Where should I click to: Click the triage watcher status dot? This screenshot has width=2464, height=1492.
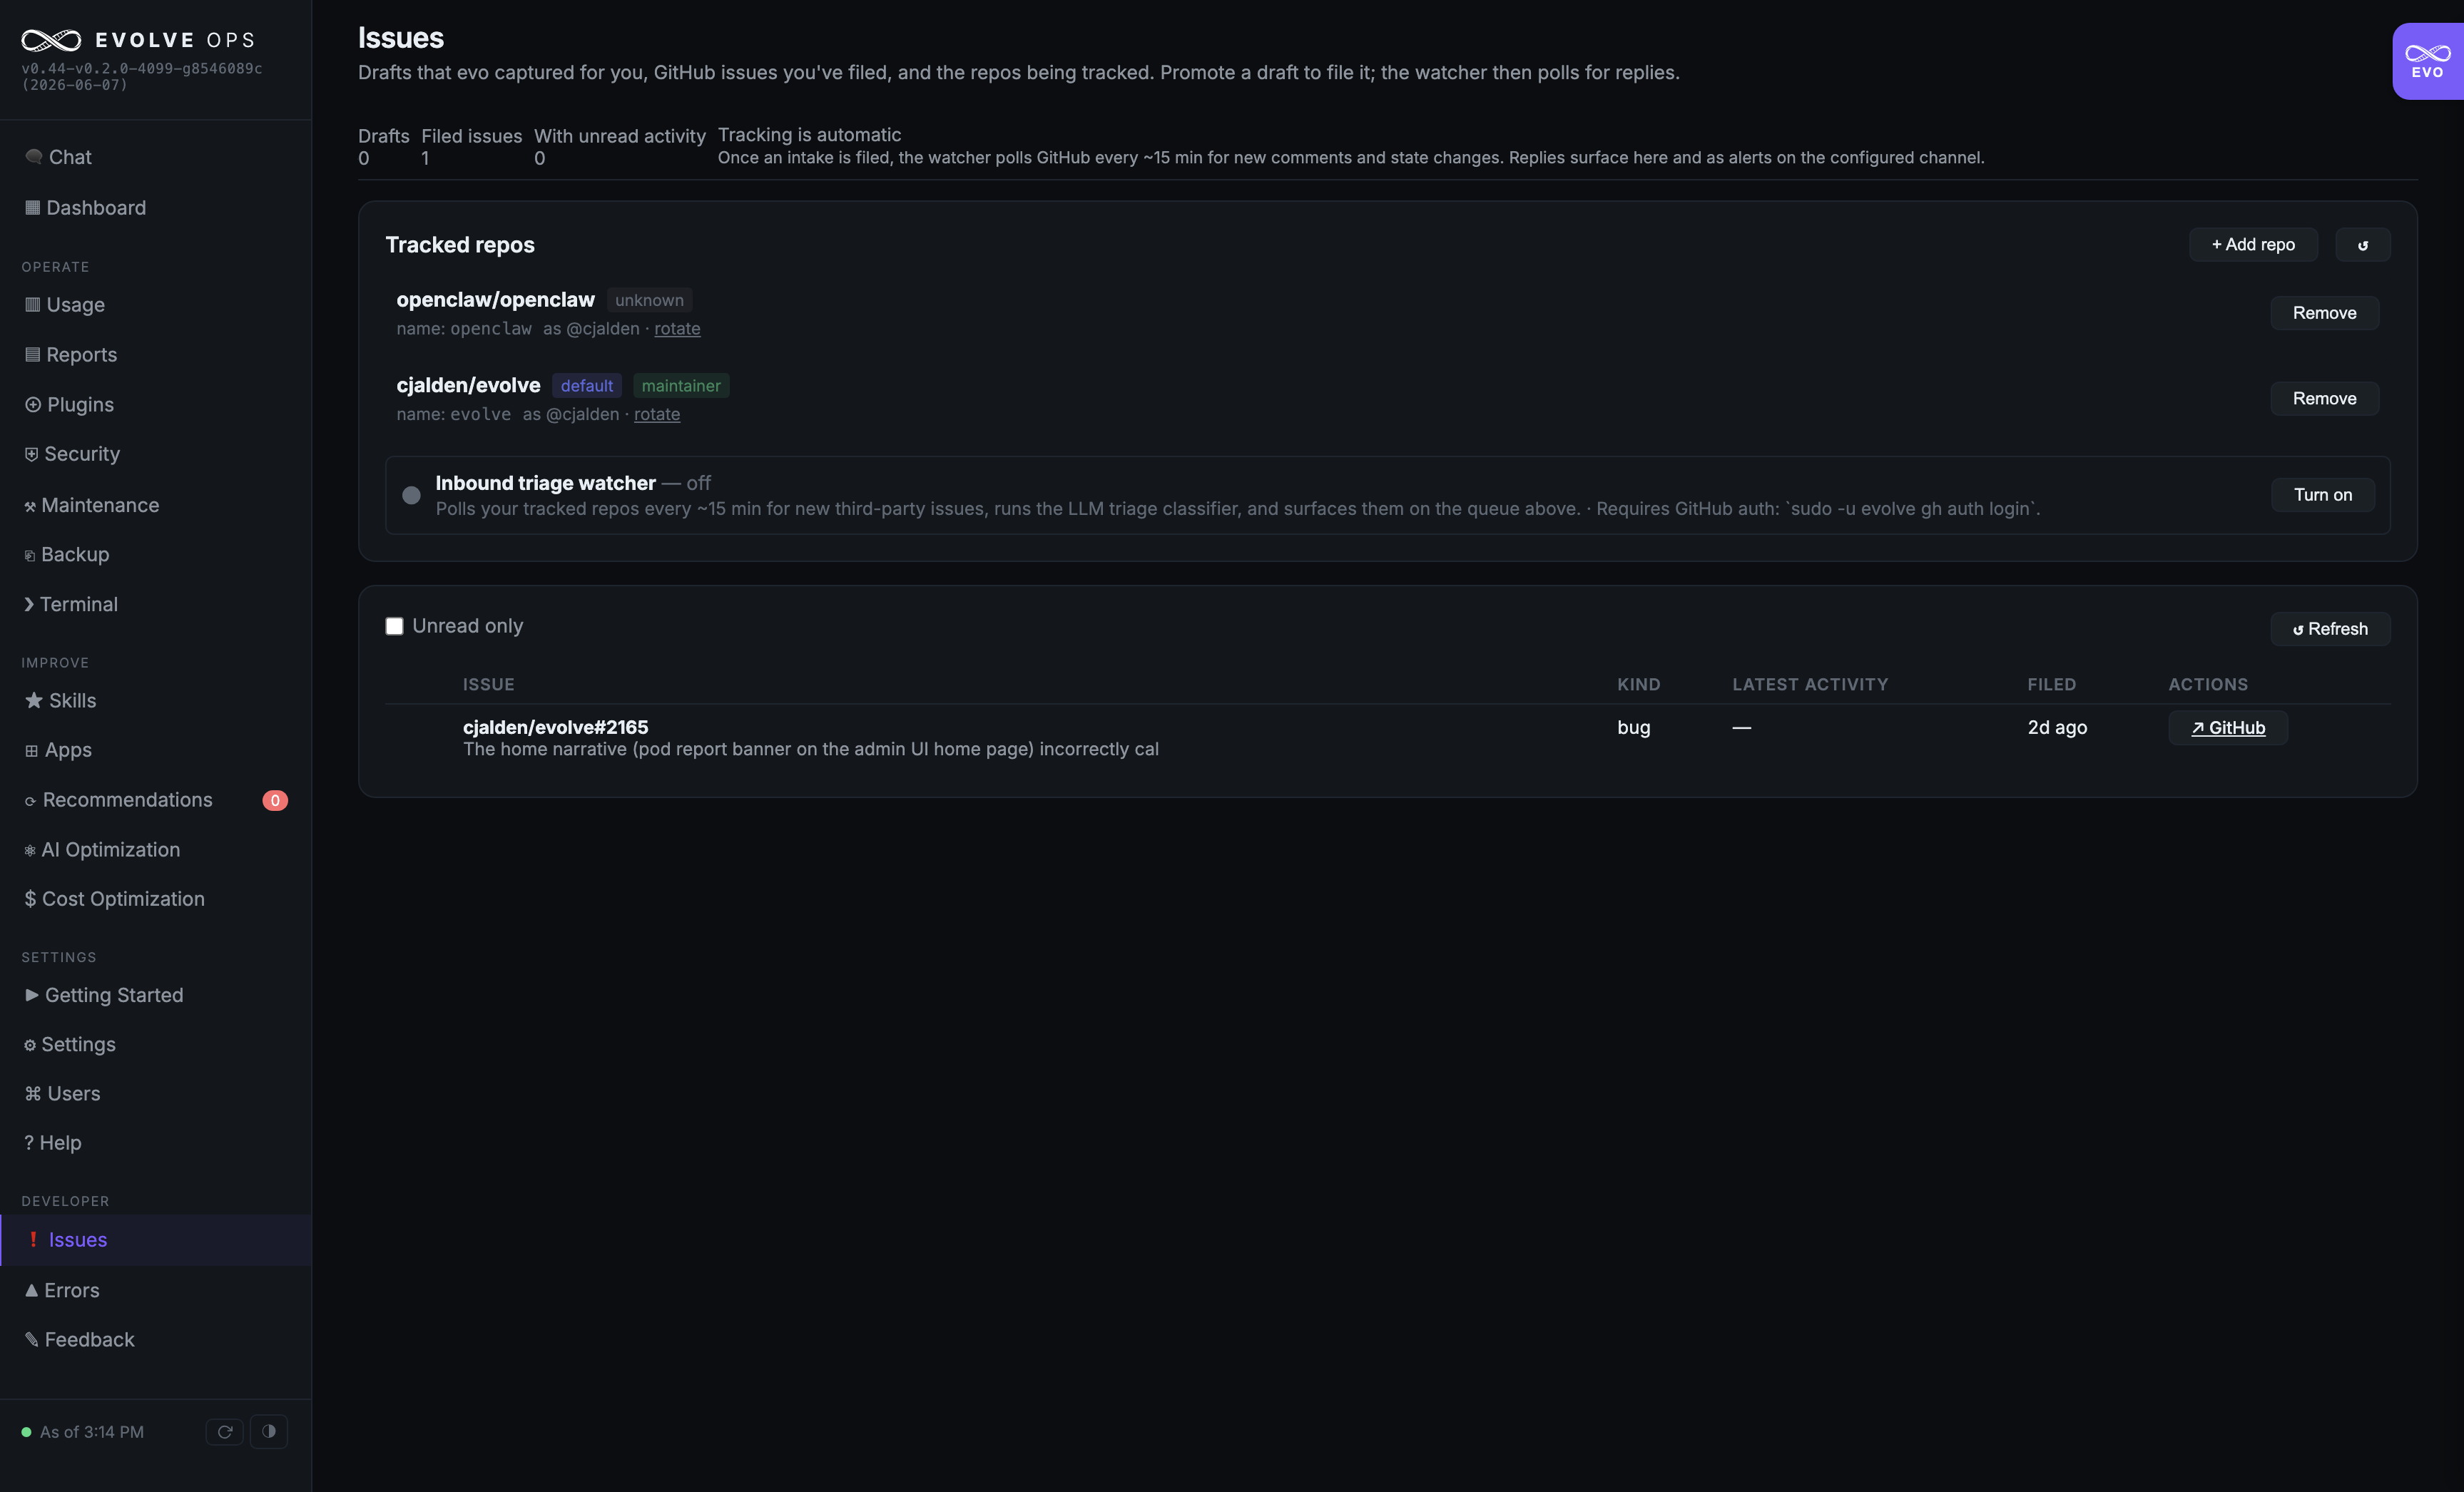coord(411,495)
